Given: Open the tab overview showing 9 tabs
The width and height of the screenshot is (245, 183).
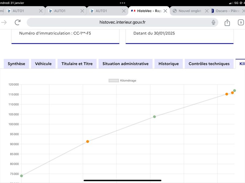Looking at the screenshot, I should pos(241,22).
